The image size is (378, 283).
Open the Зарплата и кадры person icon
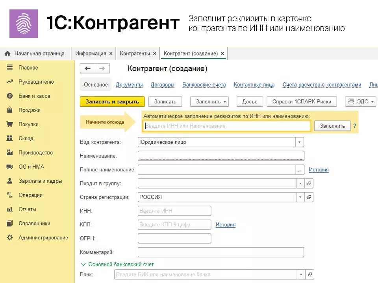(9, 181)
